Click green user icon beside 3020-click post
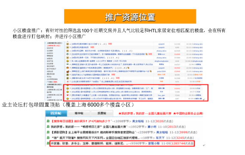 click(x=48, y=121)
